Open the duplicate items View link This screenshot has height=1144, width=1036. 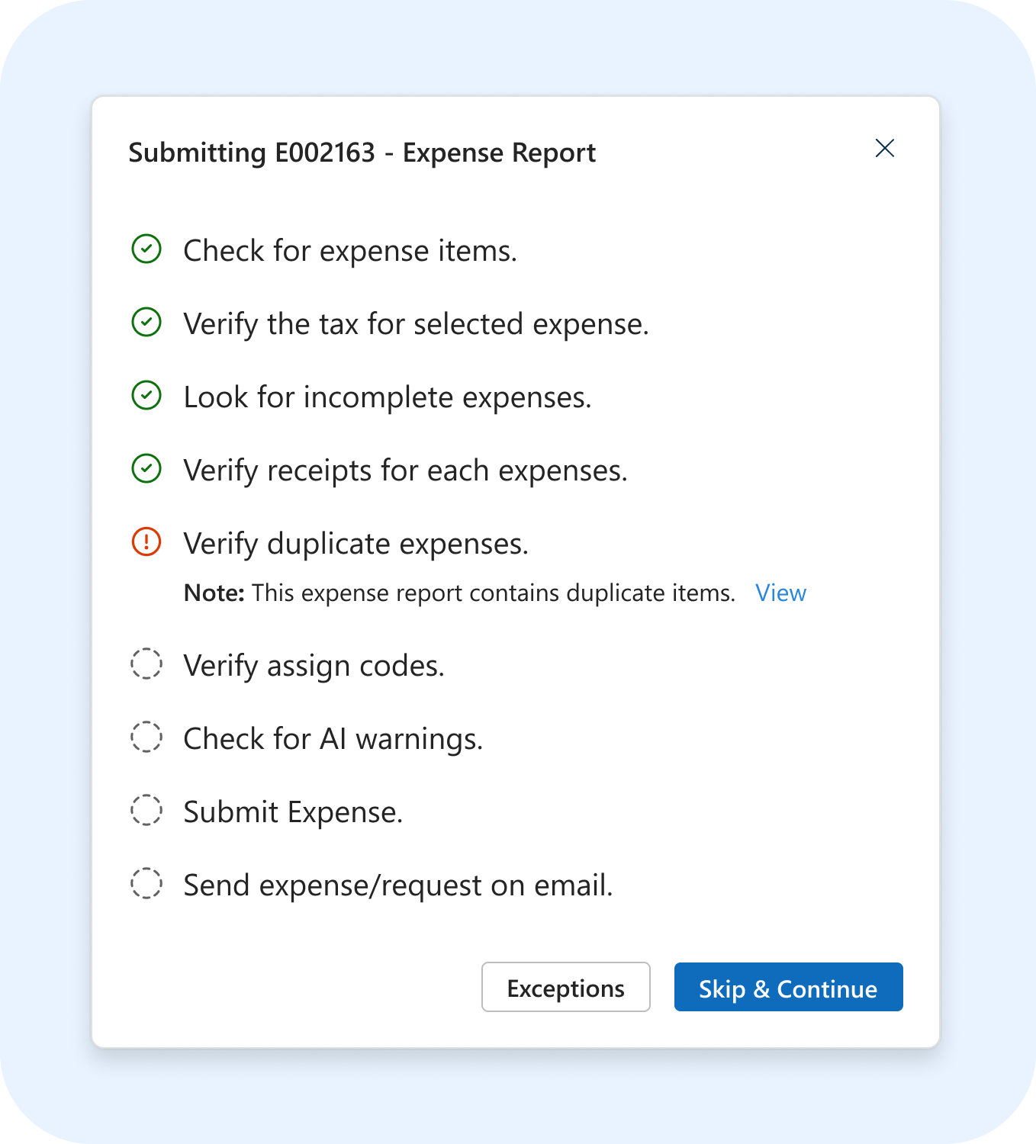780,593
